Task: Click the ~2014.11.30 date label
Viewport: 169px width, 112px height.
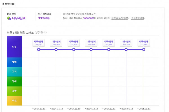Action: tap(74, 109)
